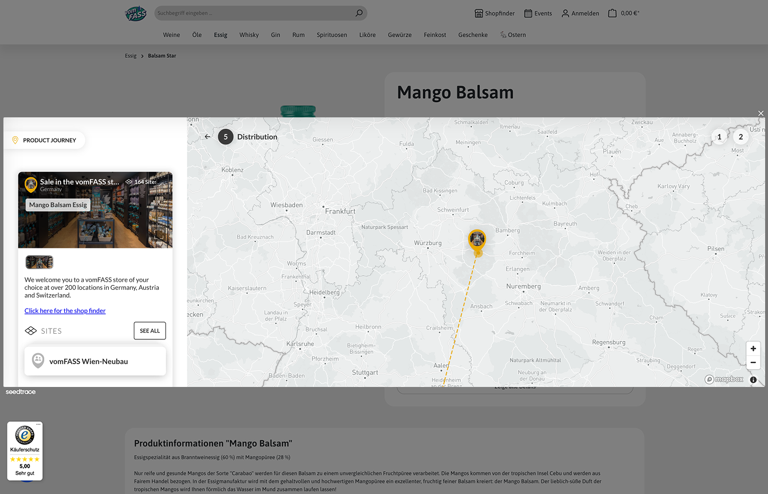Click the vomFASS logo
This screenshot has height=494, width=768.
(x=136, y=13)
